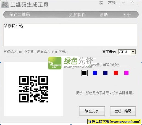Click the 文字编码 label
Viewport: 142px width, 125px height.
(x=109, y=52)
